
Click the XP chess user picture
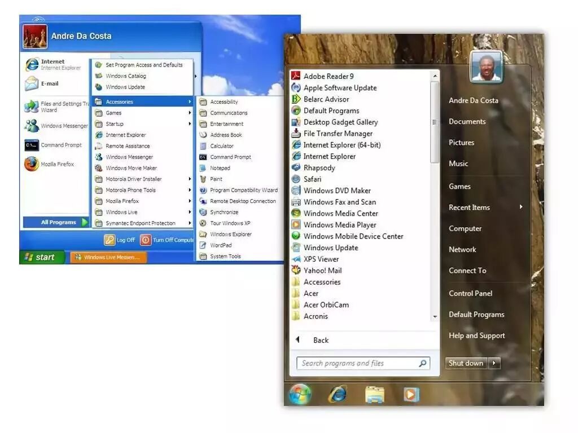[35, 37]
